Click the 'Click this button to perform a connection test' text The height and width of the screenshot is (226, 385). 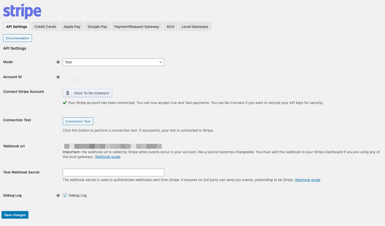coord(138,130)
